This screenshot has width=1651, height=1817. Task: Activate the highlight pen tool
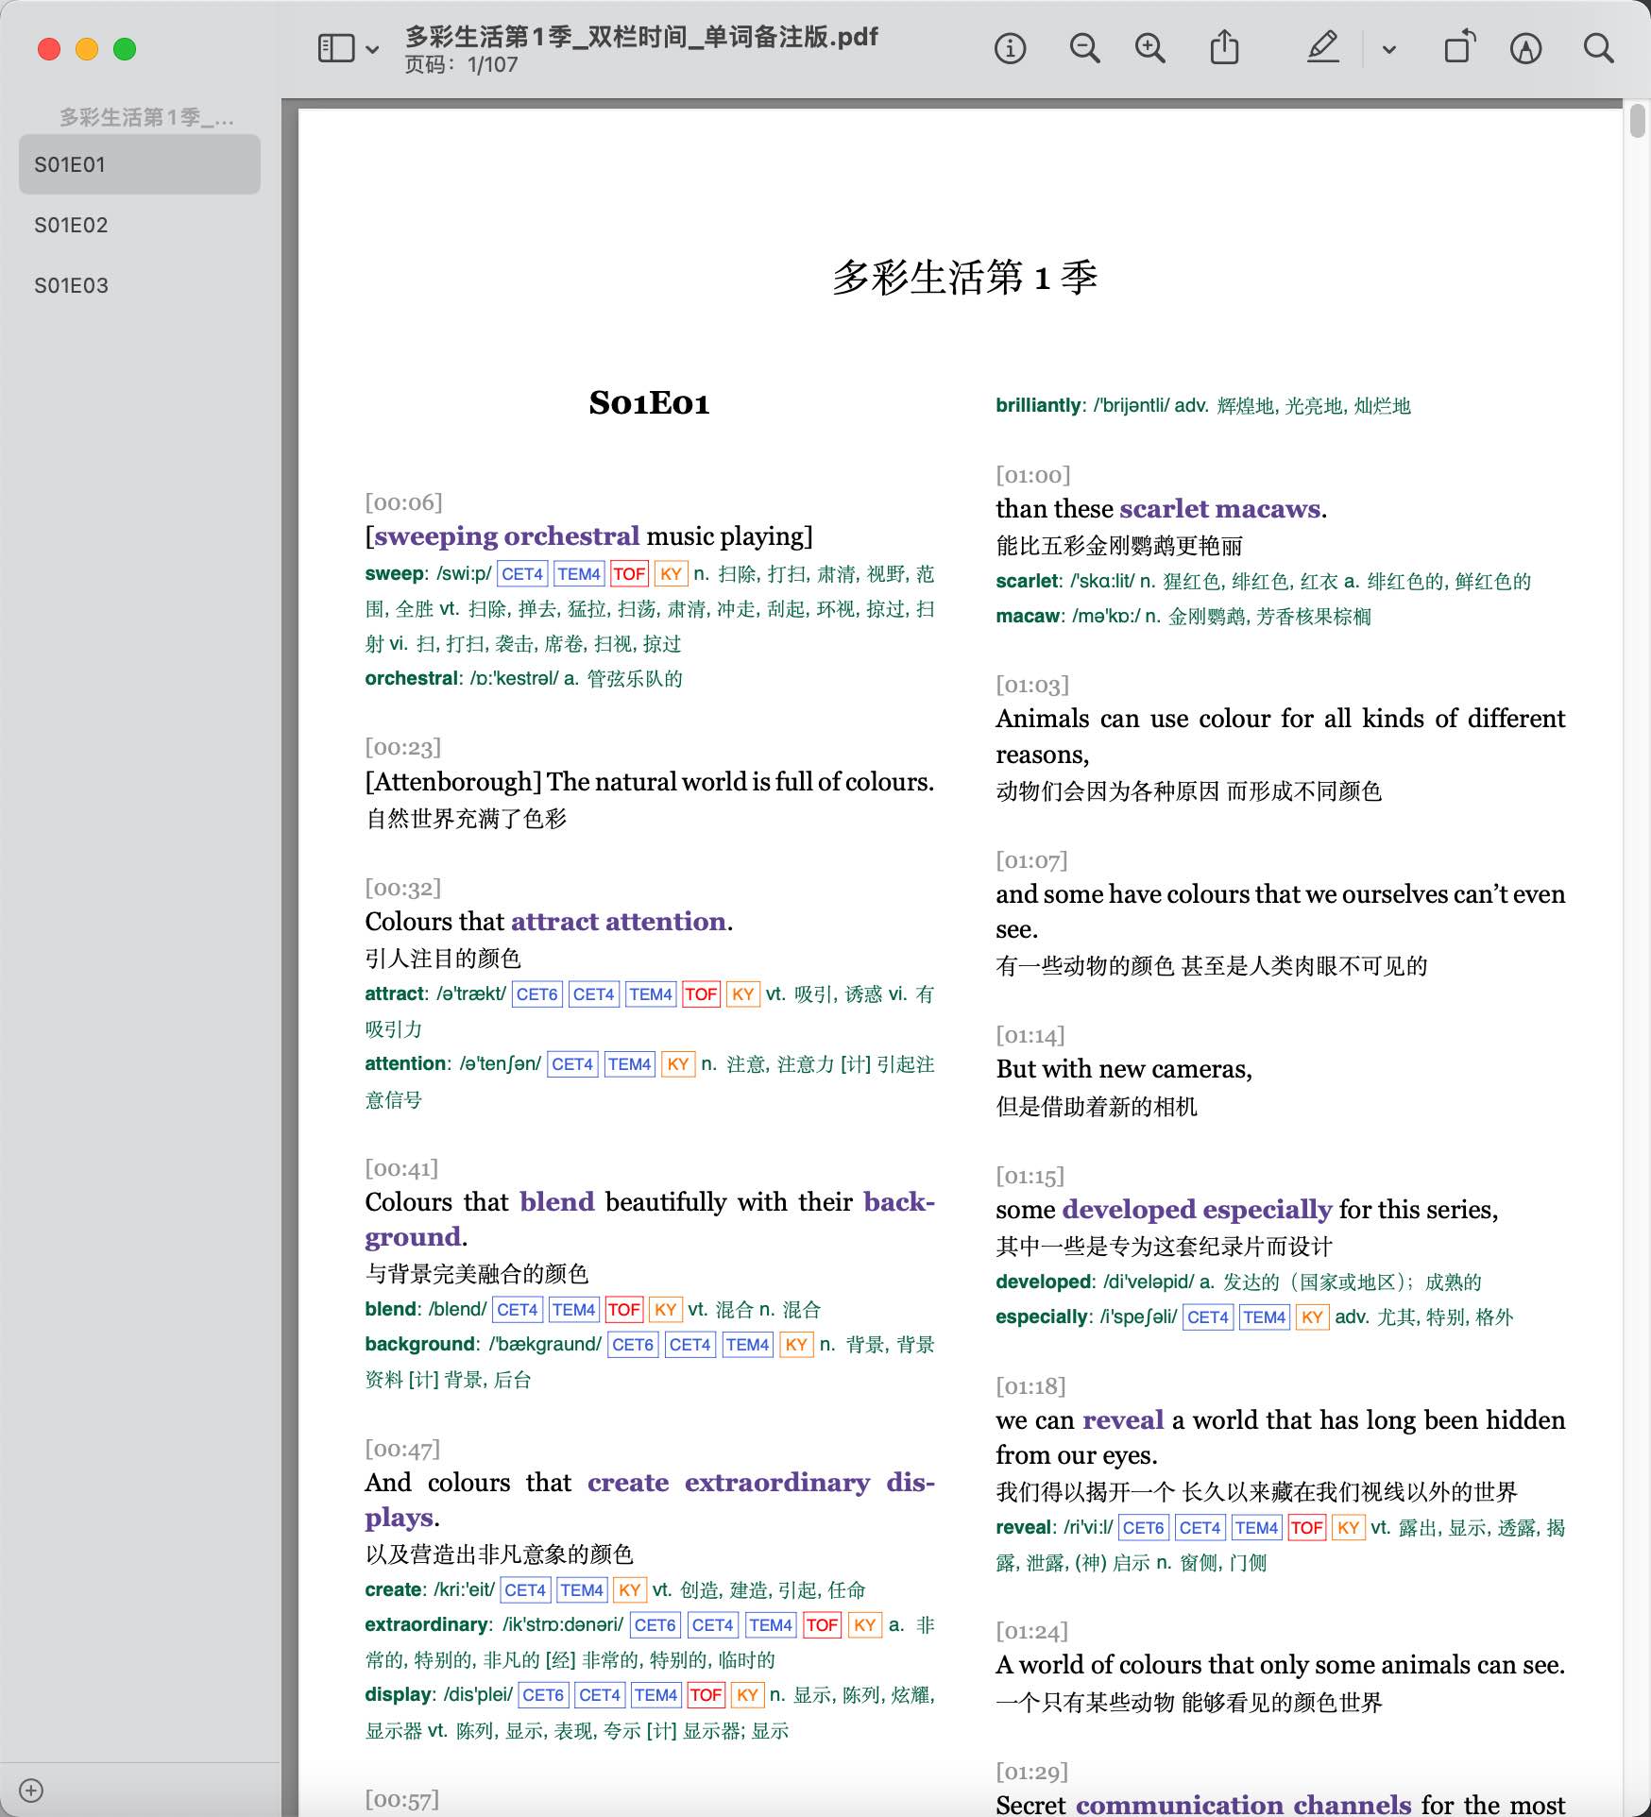(1322, 47)
